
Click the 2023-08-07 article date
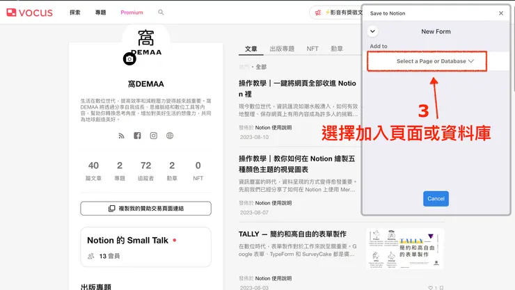click(254, 213)
